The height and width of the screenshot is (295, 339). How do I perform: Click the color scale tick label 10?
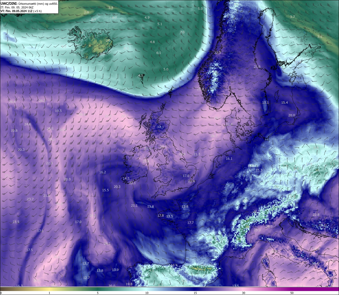pyautogui.click(x=147, y=293)
